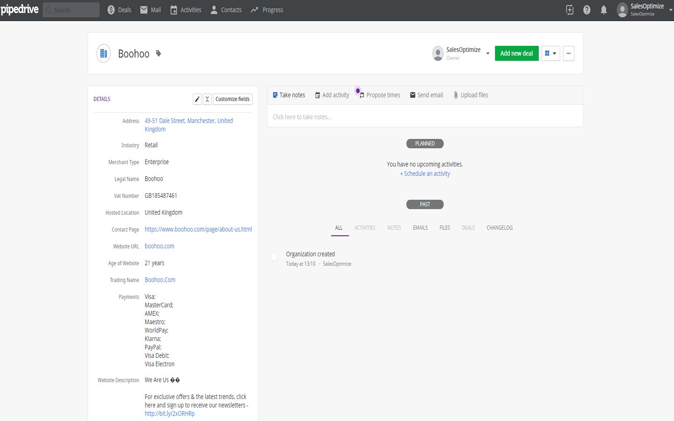Click the tag icon next to Boohoo
This screenshot has width=674, height=421.
(158, 53)
